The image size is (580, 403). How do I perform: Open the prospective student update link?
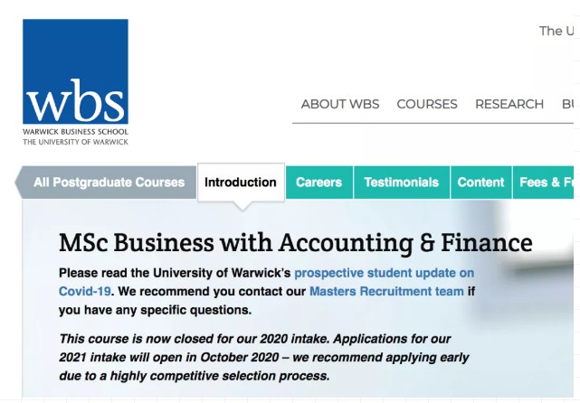point(384,273)
